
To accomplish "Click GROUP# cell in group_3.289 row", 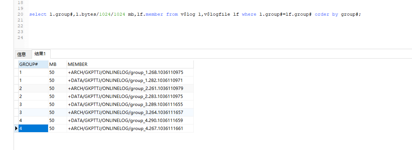I will 34,104.
